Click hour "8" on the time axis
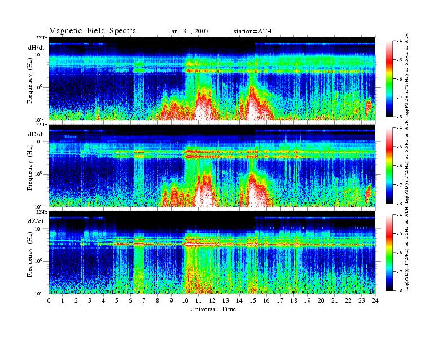The image size is (447, 345). pos(157,300)
